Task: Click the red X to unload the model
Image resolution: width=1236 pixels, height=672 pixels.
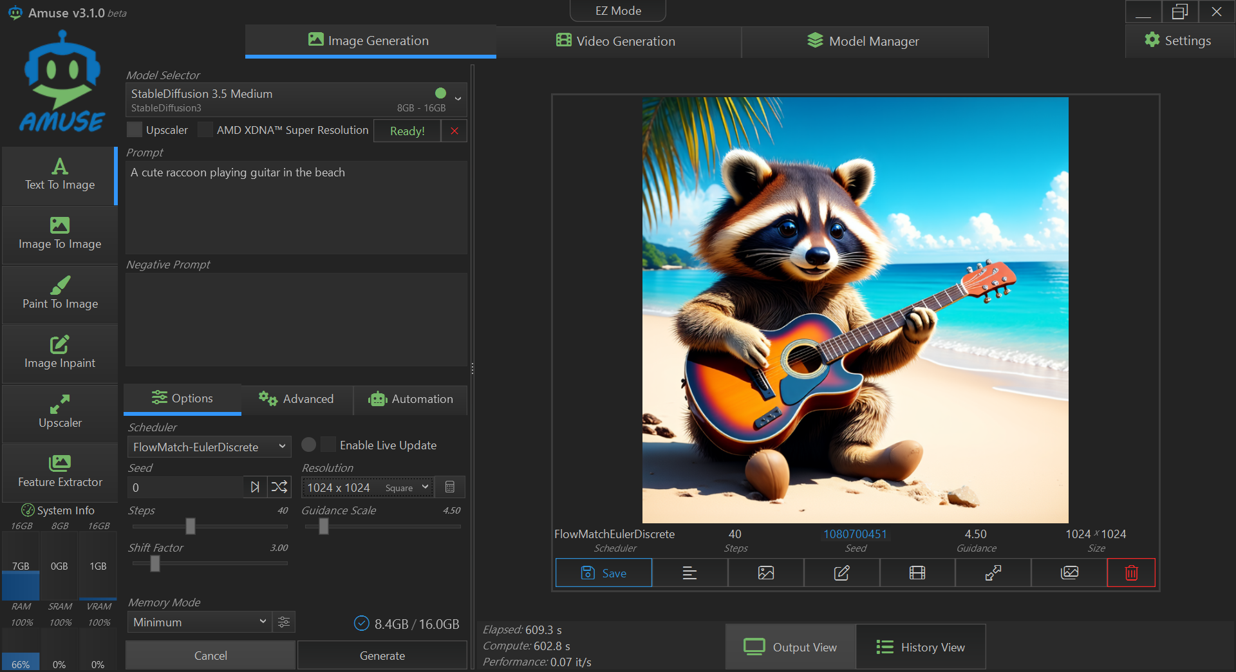Action: tap(454, 131)
